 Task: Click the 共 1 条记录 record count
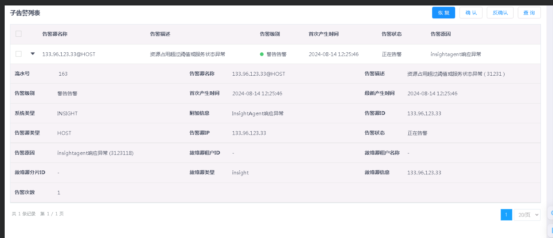(x=24, y=214)
